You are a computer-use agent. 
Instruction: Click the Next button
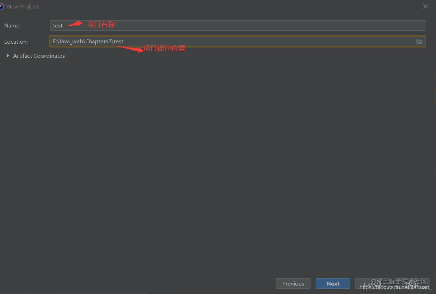pyautogui.click(x=333, y=283)
